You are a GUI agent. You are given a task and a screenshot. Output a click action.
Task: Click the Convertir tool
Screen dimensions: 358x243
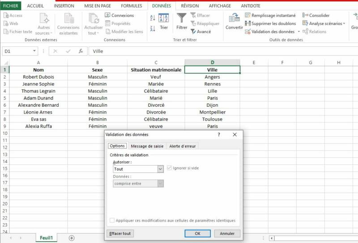(234, 21)
